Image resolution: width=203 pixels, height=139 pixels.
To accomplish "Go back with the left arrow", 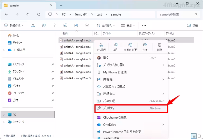I will point(6,15).
